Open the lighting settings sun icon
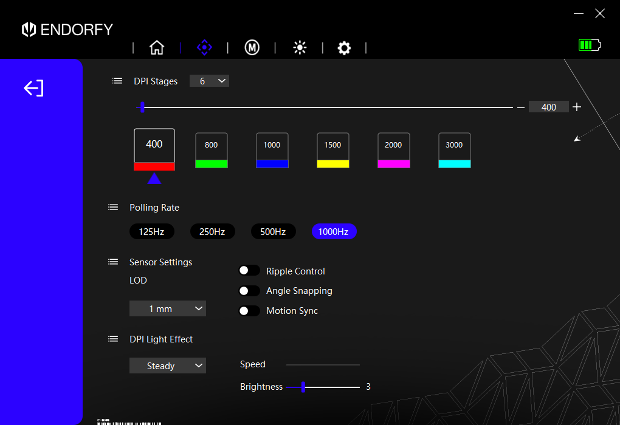The height and width of the screenshot is (425, 620). click(x=300, y=47)
